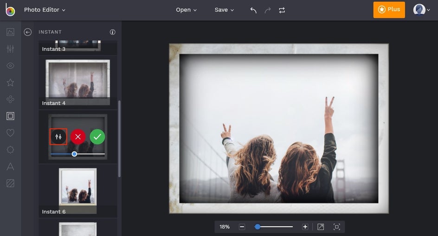Open the Open menu

point(186,10)
